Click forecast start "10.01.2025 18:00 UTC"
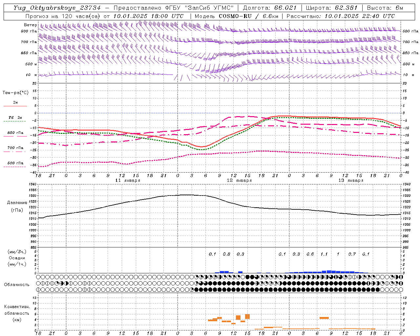Image resolution: width=420 pixels, height=336 pixels. point(148,16)
